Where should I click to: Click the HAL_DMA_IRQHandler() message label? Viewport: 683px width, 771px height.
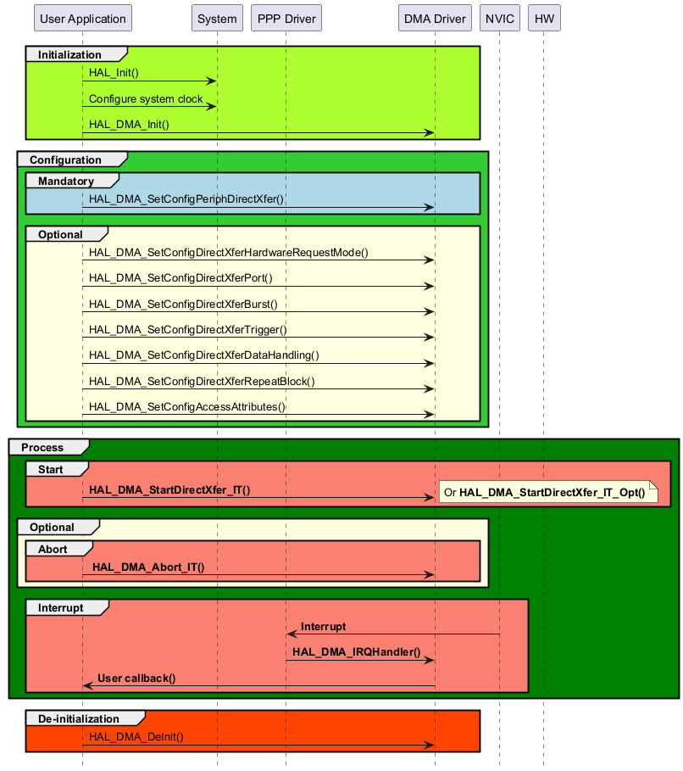click(x=357, y=652)
